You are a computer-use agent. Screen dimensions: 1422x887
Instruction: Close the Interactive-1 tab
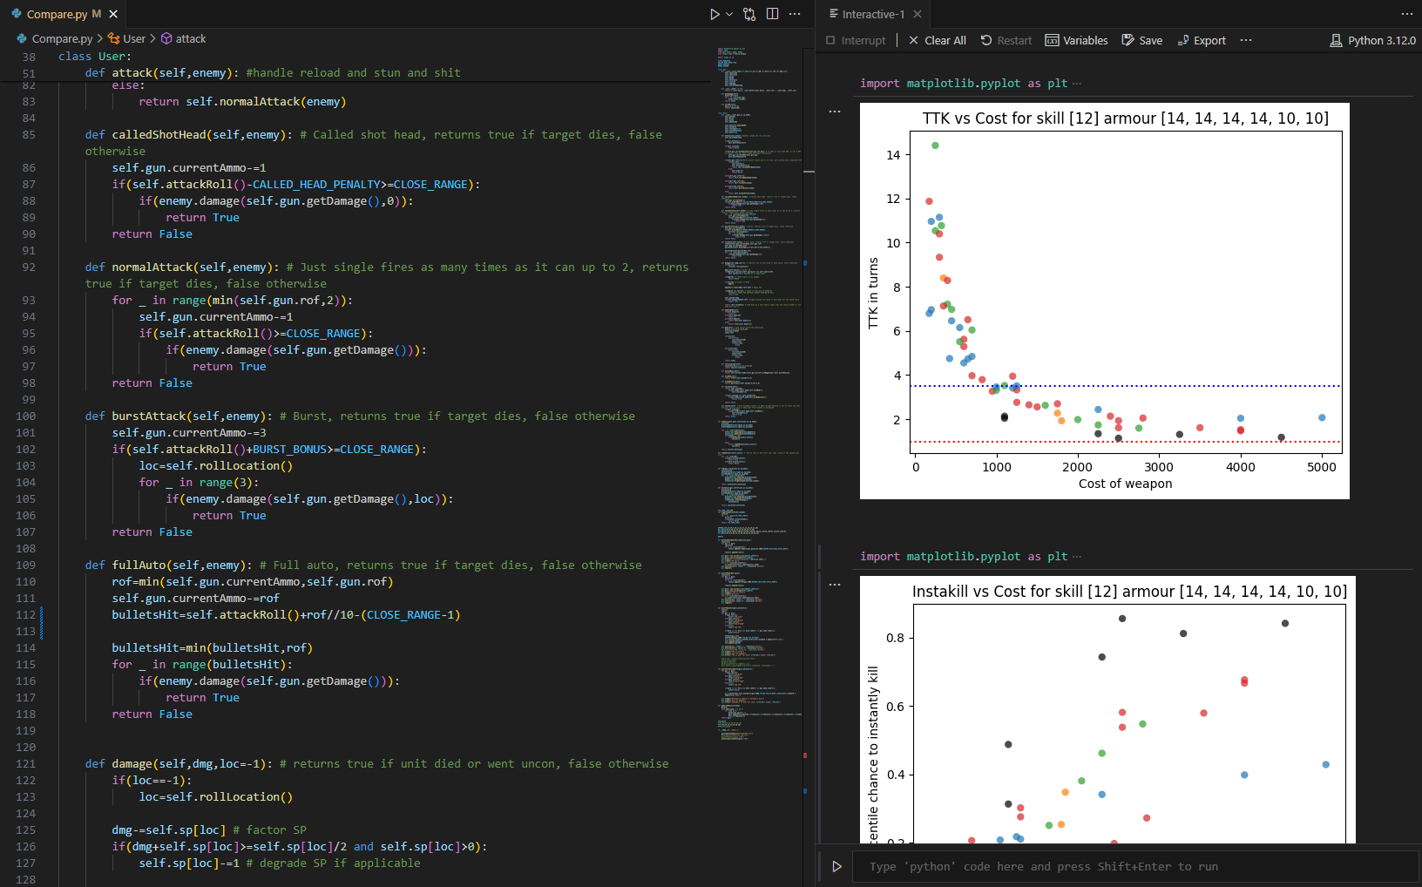click(918, 14)
